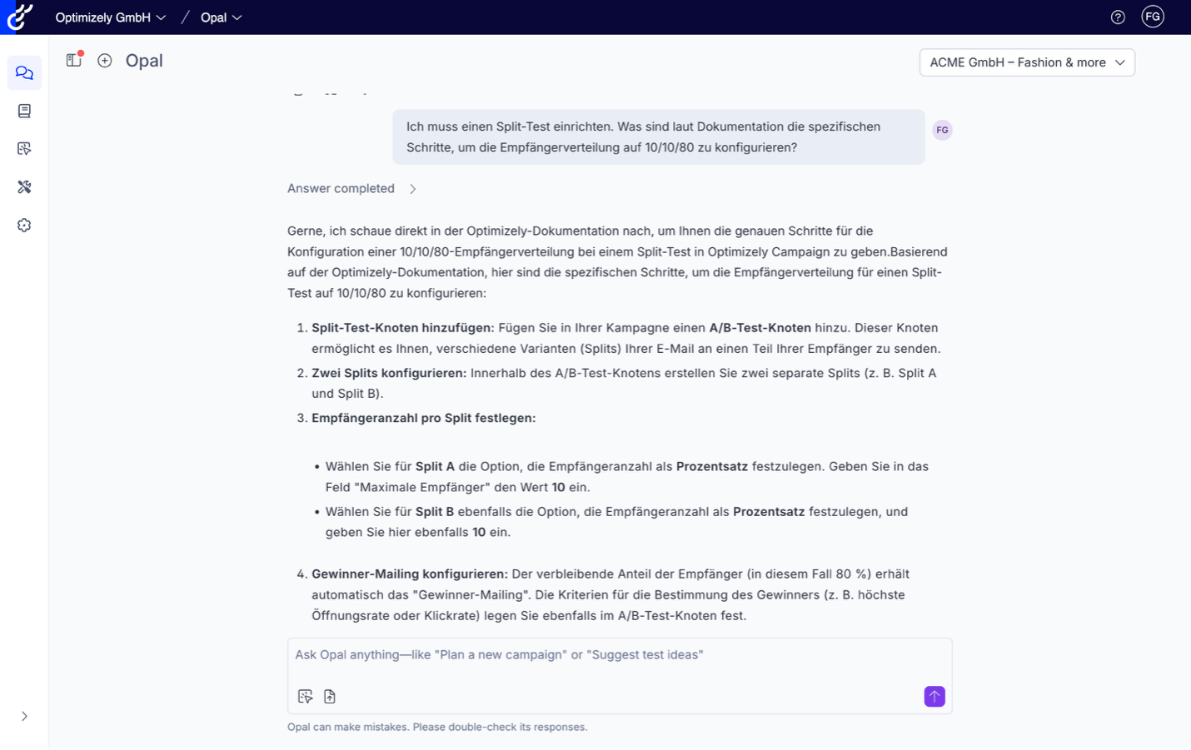
Task: Click the FG avatar beside the user message
Action: click(x=942, y=131)
